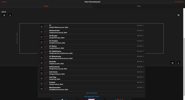Go back using the Back arrow
This screenshot has height=100, width=185.
pos(4,2)
